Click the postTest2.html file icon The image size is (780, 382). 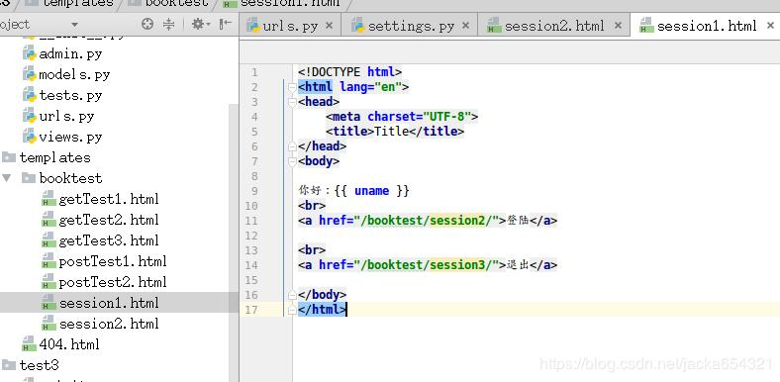click(x=49, y=282)
